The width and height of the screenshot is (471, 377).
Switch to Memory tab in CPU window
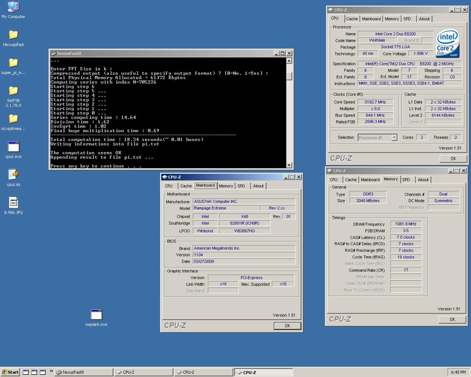coord(392,19)
